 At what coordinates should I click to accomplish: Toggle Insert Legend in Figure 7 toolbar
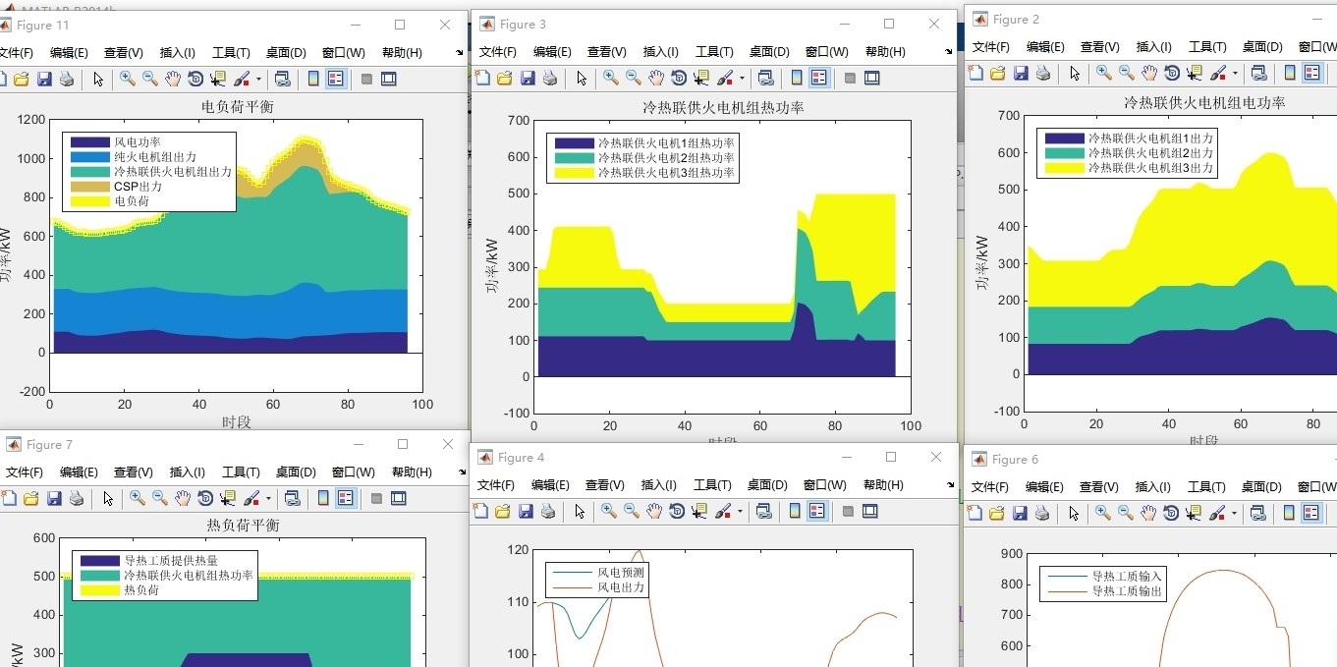point(345,498)
